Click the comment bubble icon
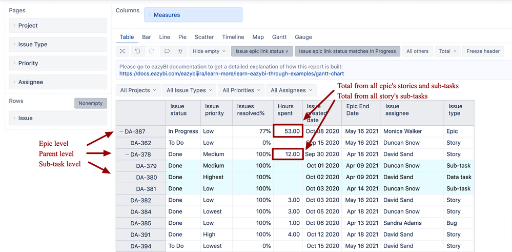Image resolution: width=512 pixels, height=252 pixels. click(167, 51)
